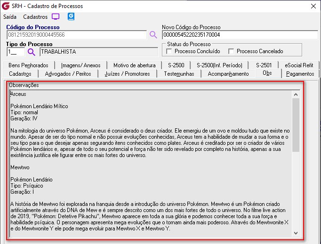Open the Testemunhas tab
The image size is (321, 244).
pos(179,74)
